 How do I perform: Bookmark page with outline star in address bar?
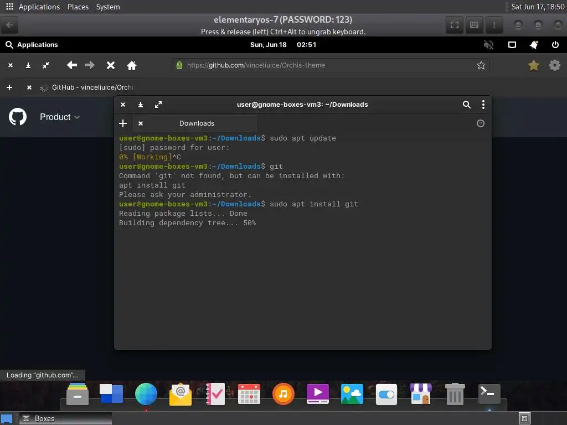point(481,65)
